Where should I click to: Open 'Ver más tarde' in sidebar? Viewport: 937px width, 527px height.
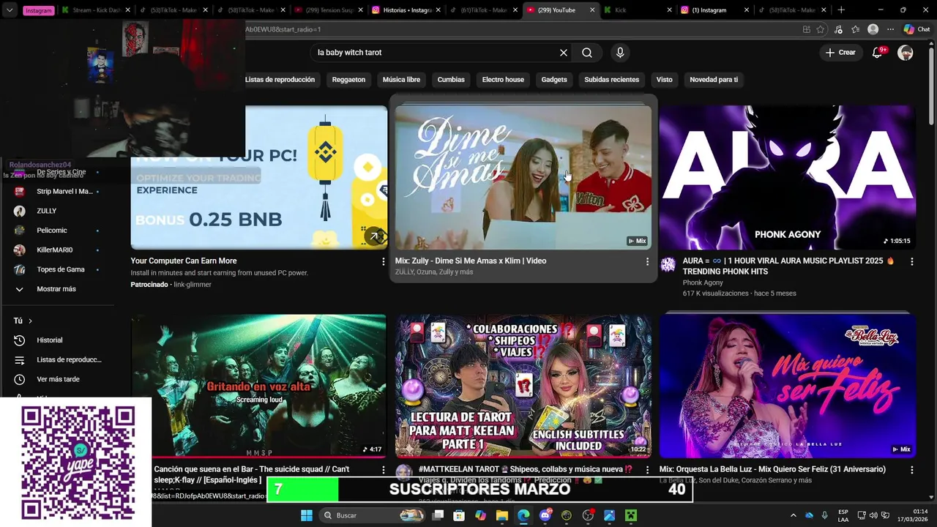click(57, 379)
